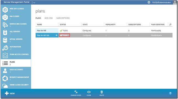
Task: Select USER ACCOUNTS in sidebar
Action: tap(16, 69)
